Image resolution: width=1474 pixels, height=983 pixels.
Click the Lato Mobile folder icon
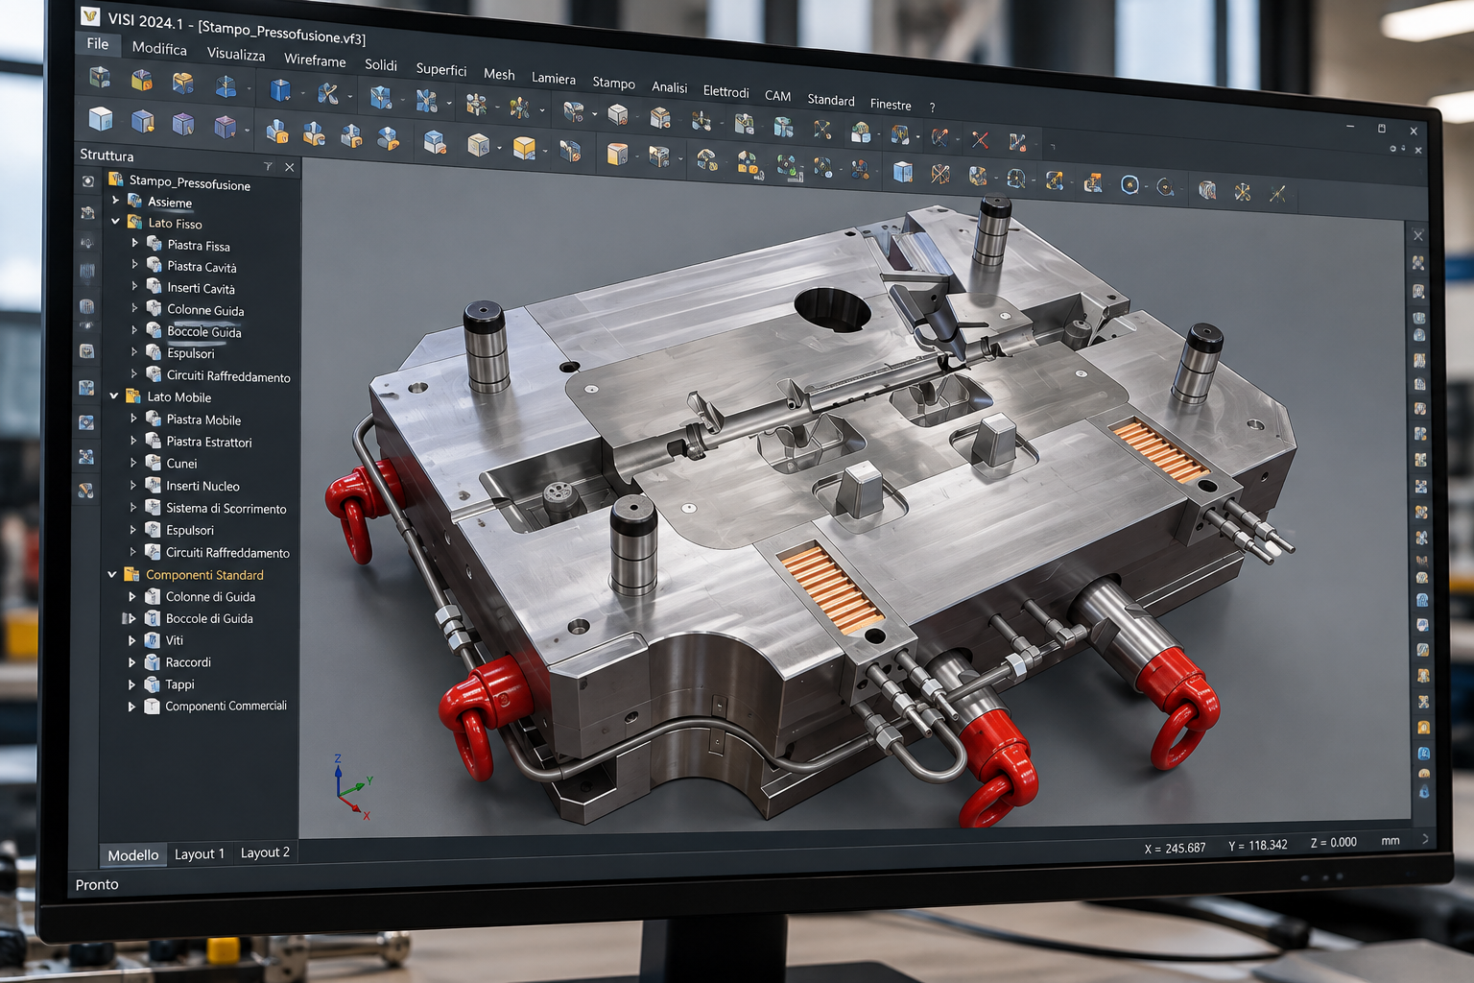133,396
